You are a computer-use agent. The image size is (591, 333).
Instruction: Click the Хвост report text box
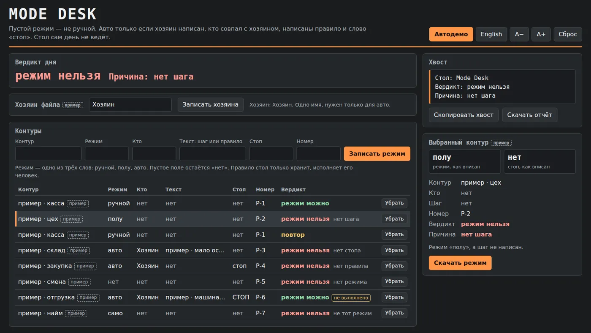502,87
